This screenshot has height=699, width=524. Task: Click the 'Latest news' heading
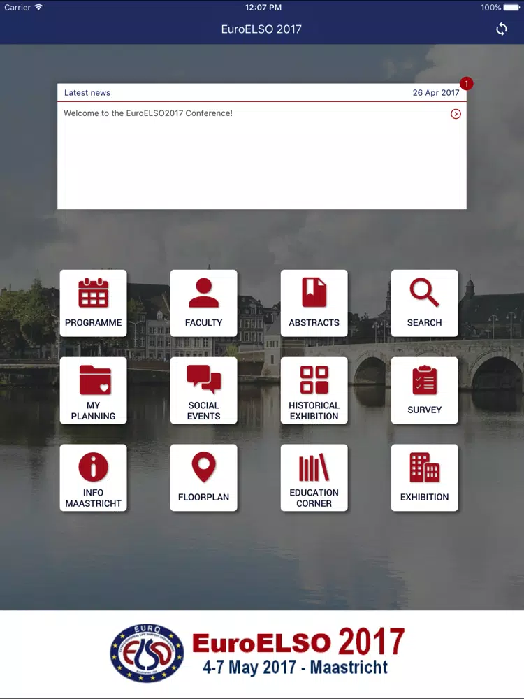(x=87, y=93)
